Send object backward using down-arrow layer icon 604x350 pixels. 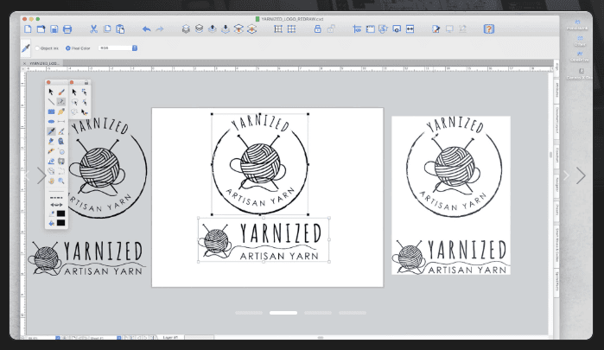(x=226, y=29)
